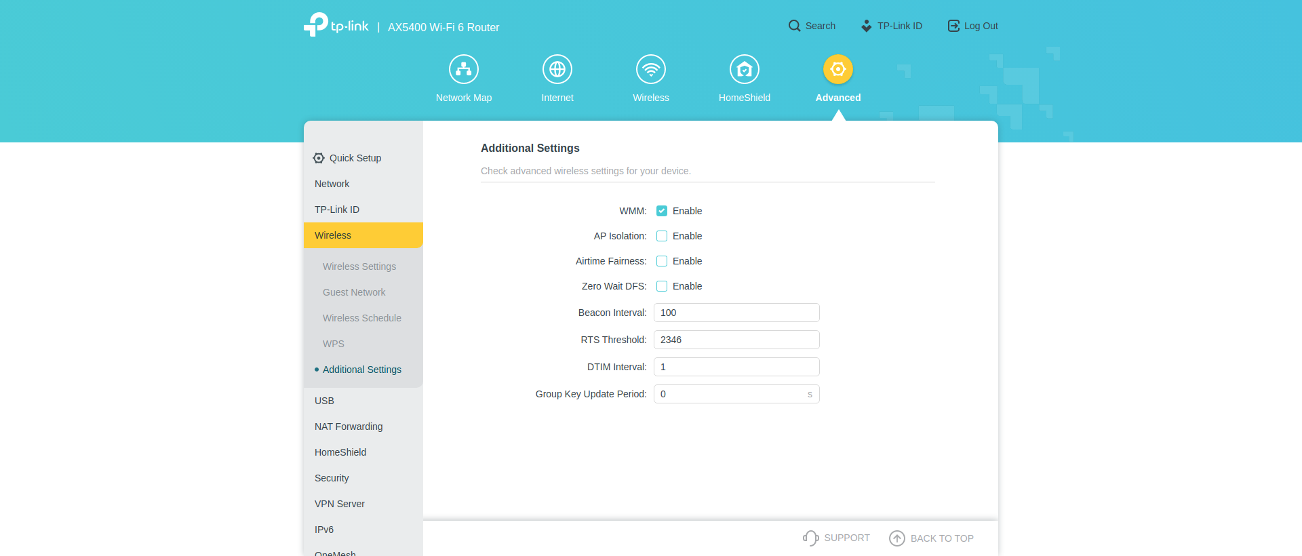Click the Beacon Interval input field
Image resolution: width=1302 pixels, height=556 pixels.
click(x=736, y=313)
